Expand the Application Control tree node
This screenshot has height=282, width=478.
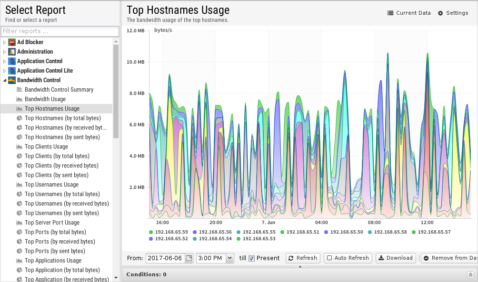(x=4, y=61)
